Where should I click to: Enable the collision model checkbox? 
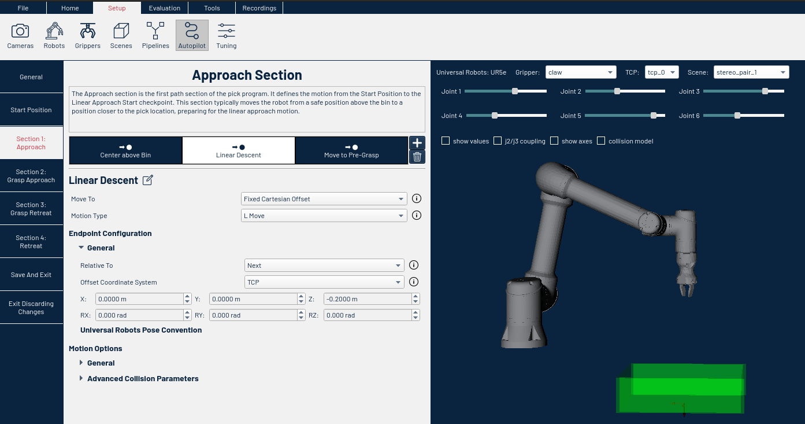601,141
